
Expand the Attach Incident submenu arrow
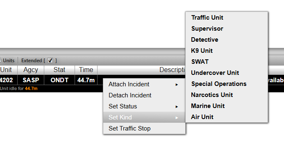[x=177, y=84]
